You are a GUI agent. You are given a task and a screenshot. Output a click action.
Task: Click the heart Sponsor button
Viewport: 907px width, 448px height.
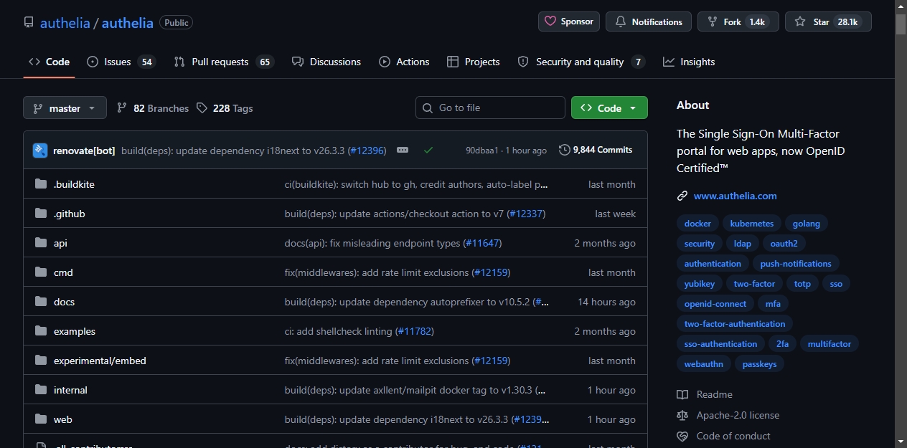pyautogui.click(x=569, y=22)
